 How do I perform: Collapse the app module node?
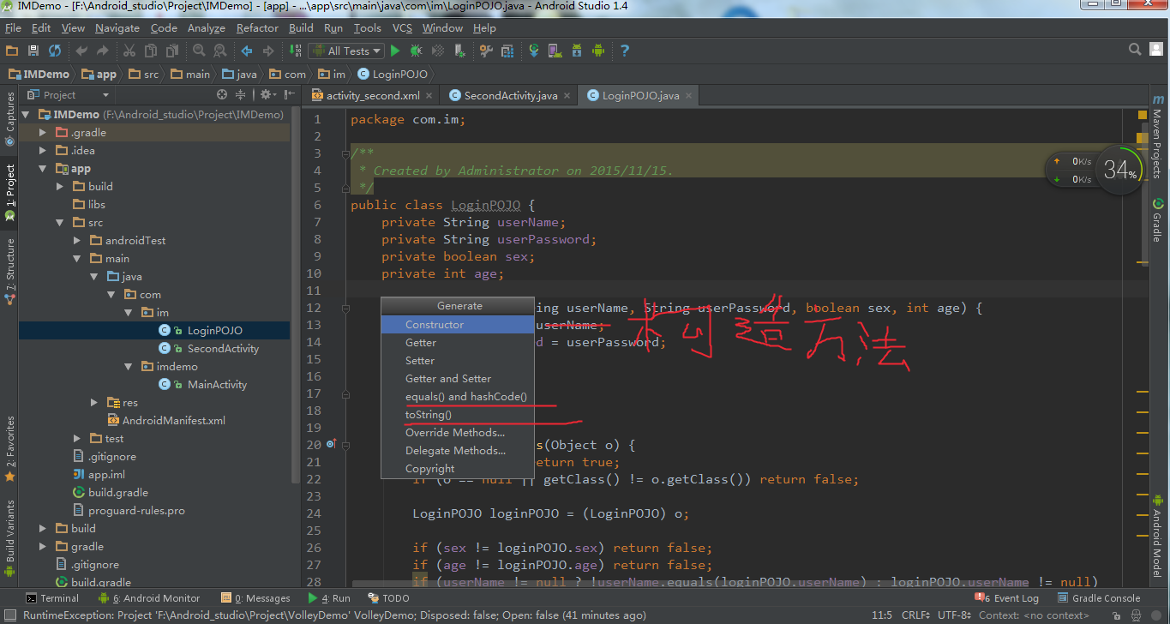[43, 169]
